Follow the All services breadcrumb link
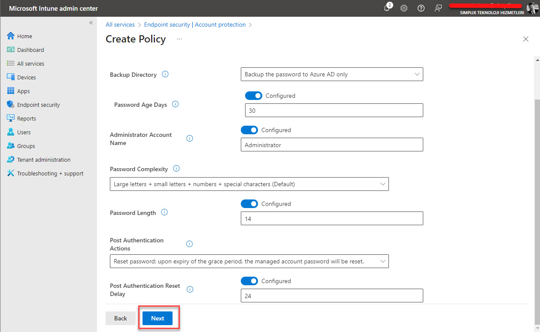 coord(120,25)
